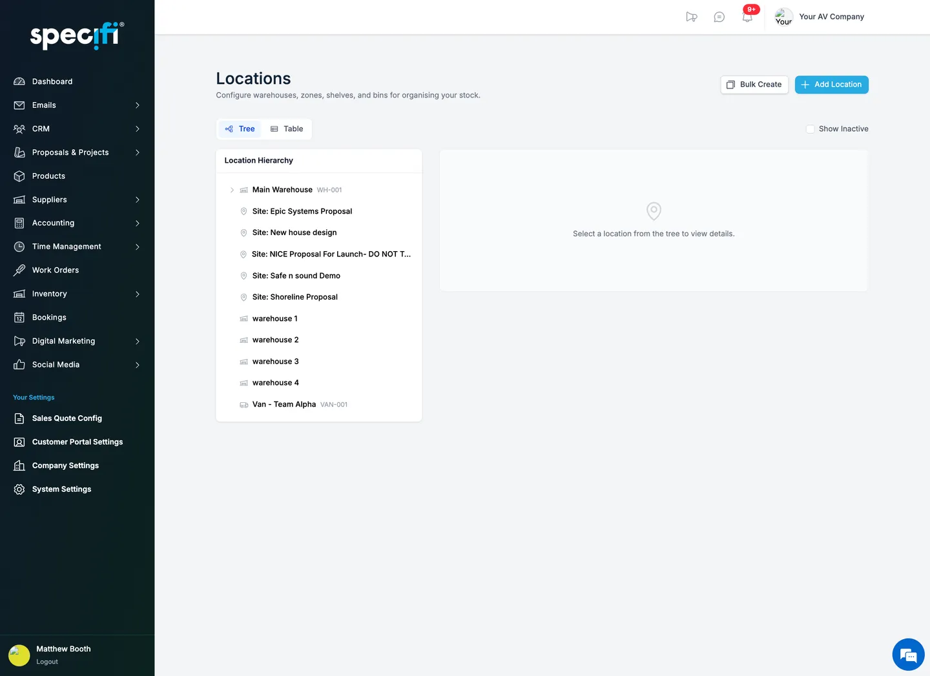
Task: Switch to the Table view tab
Action: 287,129
